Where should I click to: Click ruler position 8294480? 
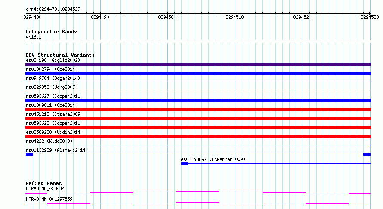pyautogui.click(x=32, y=17)
